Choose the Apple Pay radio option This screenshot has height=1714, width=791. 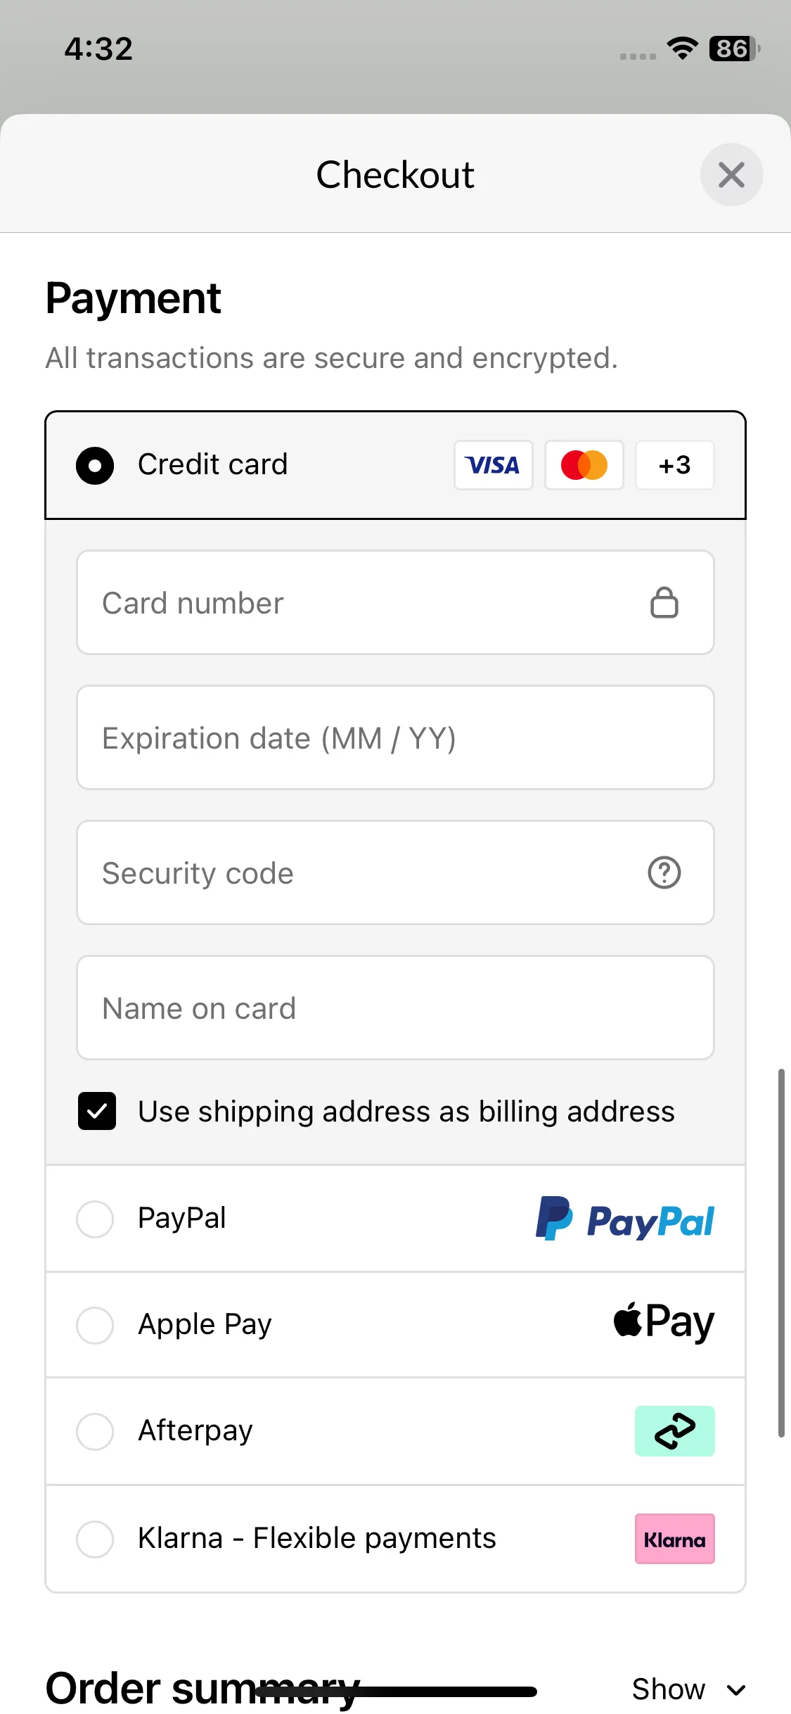tap(95, 1326)
